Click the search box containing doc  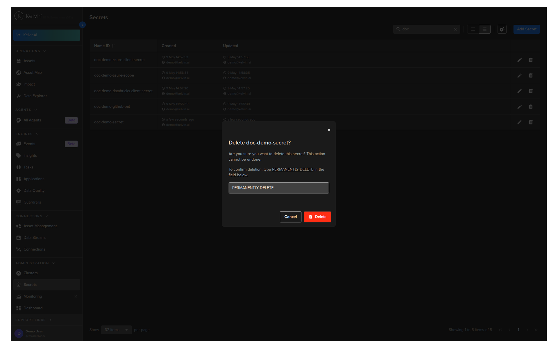coord(426,29)
